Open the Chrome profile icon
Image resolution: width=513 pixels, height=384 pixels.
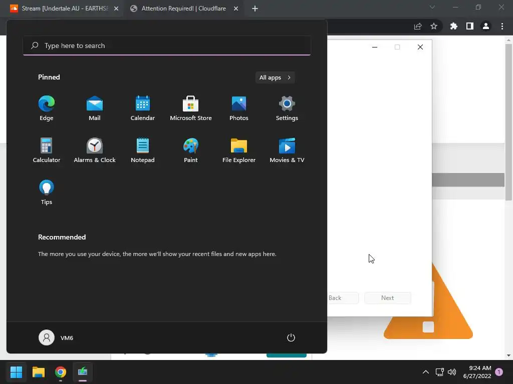486,26
